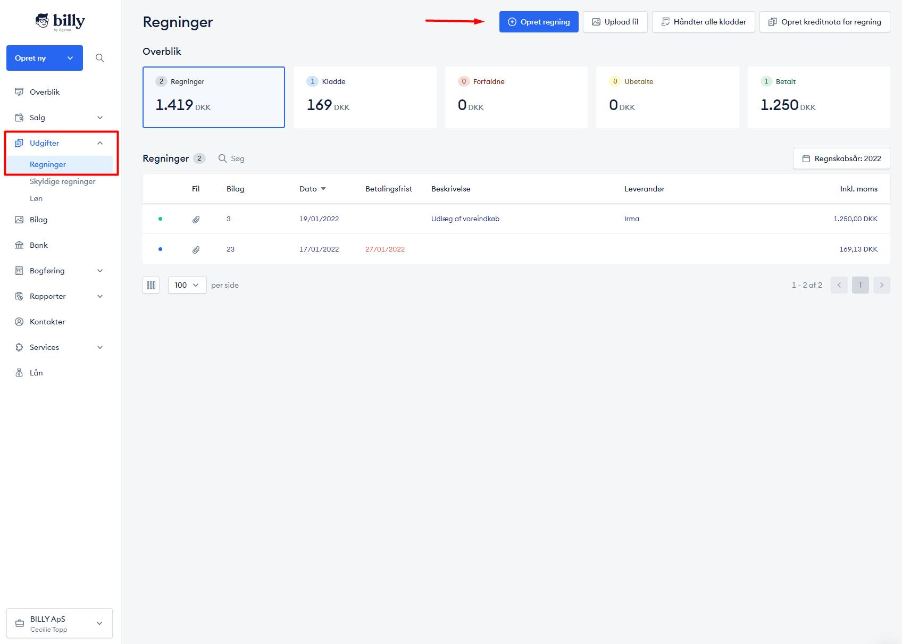Click amount 169,13 DKK
The width and height of the screenshot is (902, 644).
tap(858, 249)
